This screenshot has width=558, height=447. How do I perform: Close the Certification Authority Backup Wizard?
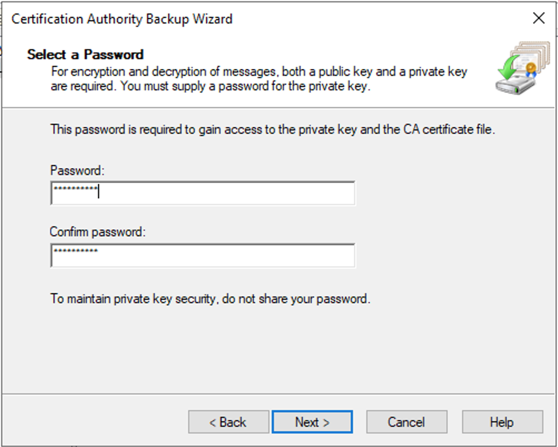coord(539,18)
